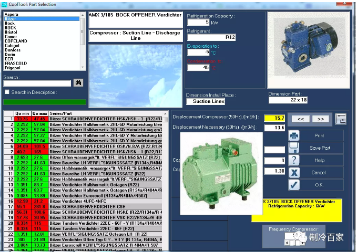Screen dimensions: 356x252
Task: Select row 17 Bitzer SCHRAUBENVERDICHTER CSH
Action: [x=83, y=207]
